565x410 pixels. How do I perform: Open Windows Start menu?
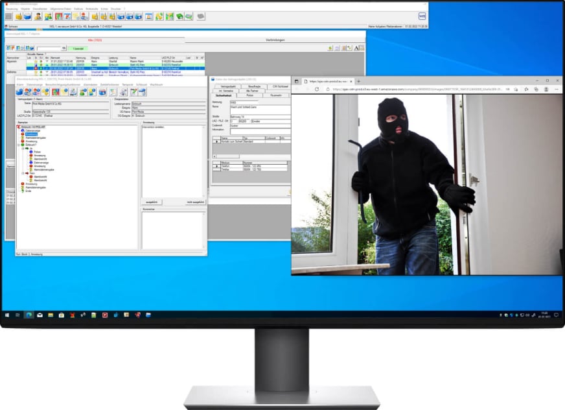pyautogui.click(x=7, y=315)
